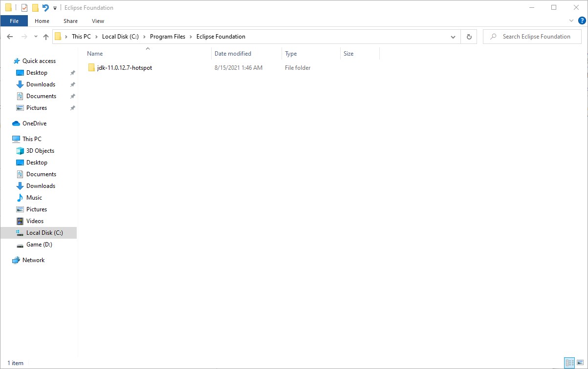Click Eclipse Foundation in the address breadcrumb

point(221,37)
